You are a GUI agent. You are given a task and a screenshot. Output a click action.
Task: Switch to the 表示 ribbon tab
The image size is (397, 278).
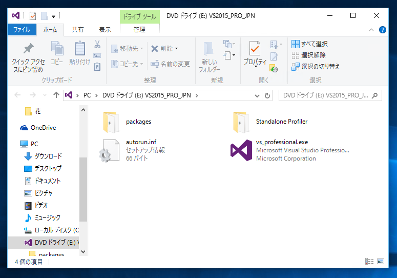[105, 30]
